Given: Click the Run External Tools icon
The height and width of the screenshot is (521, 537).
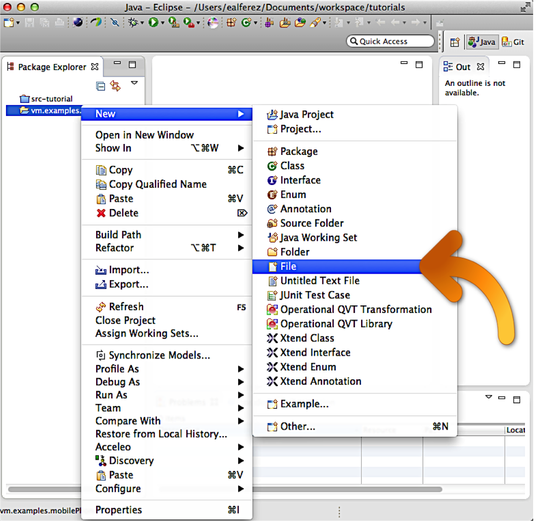Looking at the screenshot, I should click(x=188, y=22).
